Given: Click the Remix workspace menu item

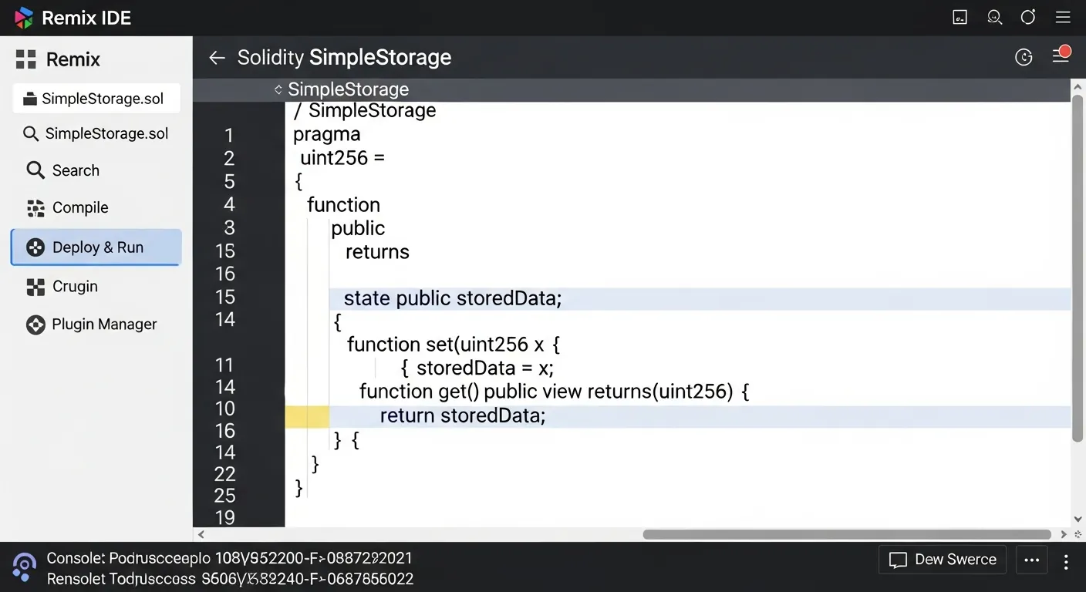Looking at the screenshot, I should [x=73, y=59].
